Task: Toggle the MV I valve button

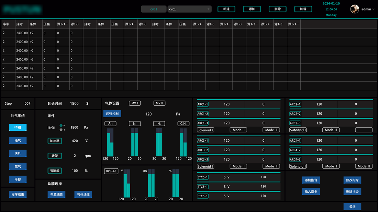Action: coord(135,103)
